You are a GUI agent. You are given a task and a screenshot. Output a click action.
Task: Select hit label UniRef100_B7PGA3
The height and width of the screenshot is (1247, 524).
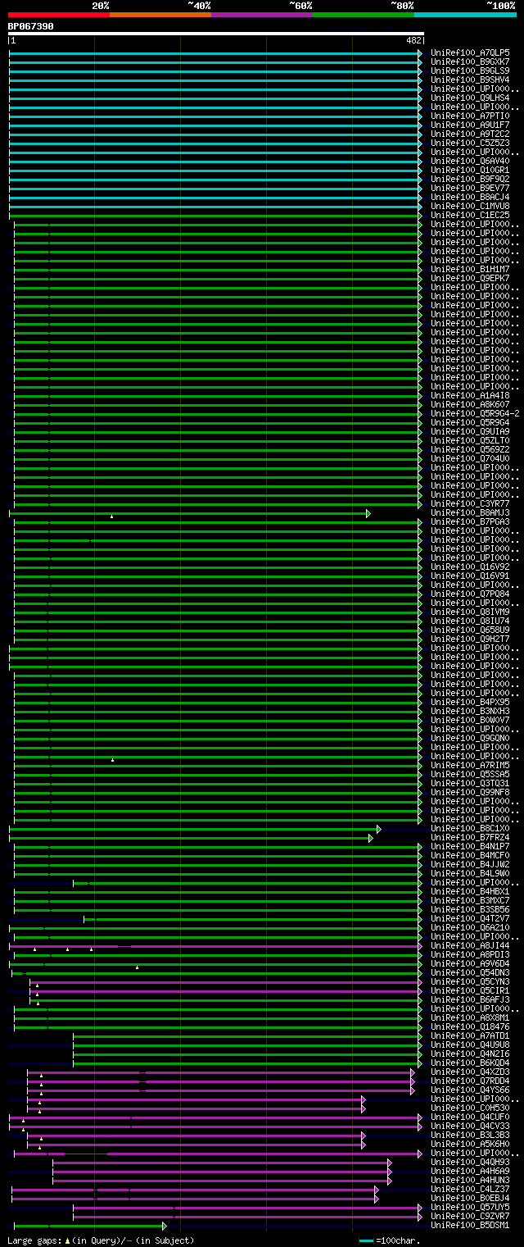470,521
